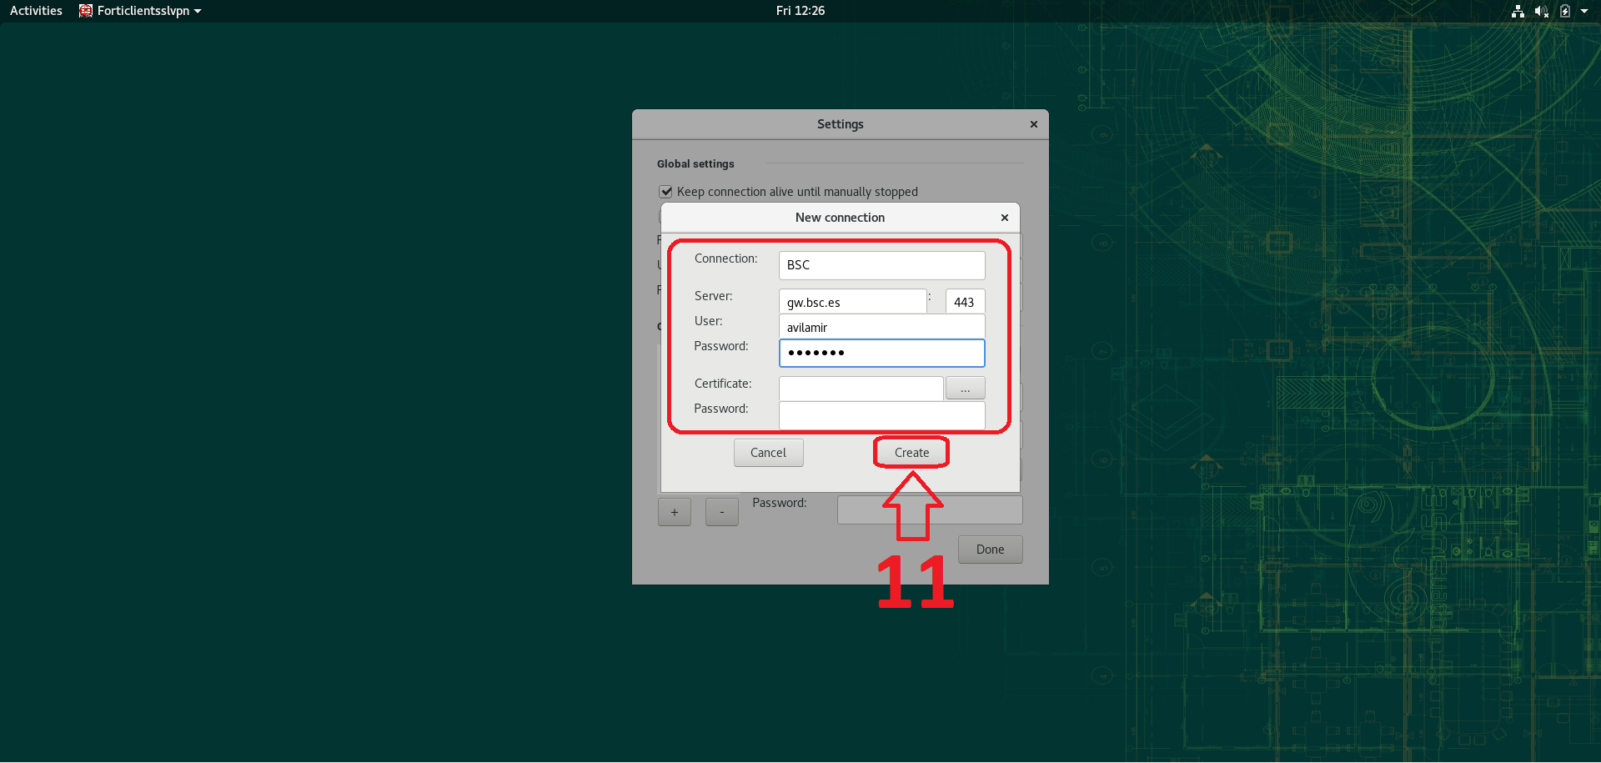Image resolution: width=1601 pixels, height=763 pixels.
Task: Click the network status icon
Action: click(x=1518, y=11)
